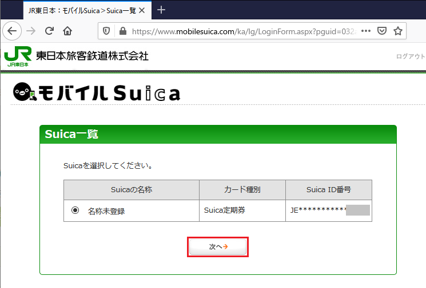Click the URL address bar field
The height and width of the screenshot is (288, 426).
point(240,31)
